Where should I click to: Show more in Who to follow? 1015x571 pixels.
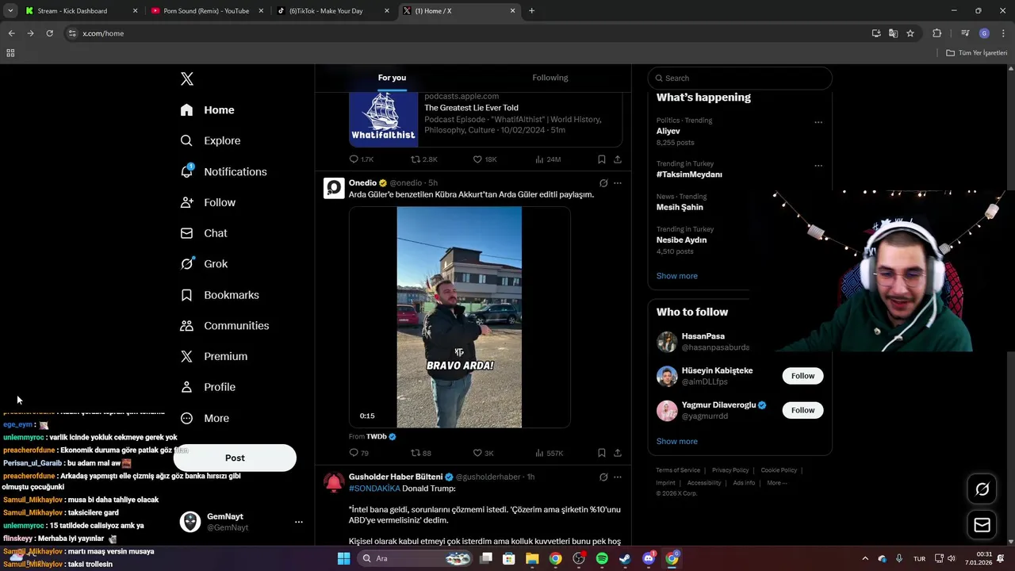(x=677, y=441)
